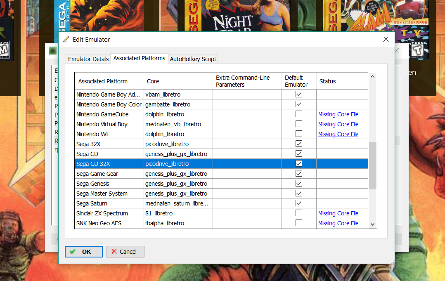Click genesis_plus_gx_libretro core cell for Sega CD
The height and width of the screenshot is (281, 445).
pyautogui.click(x=178, y=154)
